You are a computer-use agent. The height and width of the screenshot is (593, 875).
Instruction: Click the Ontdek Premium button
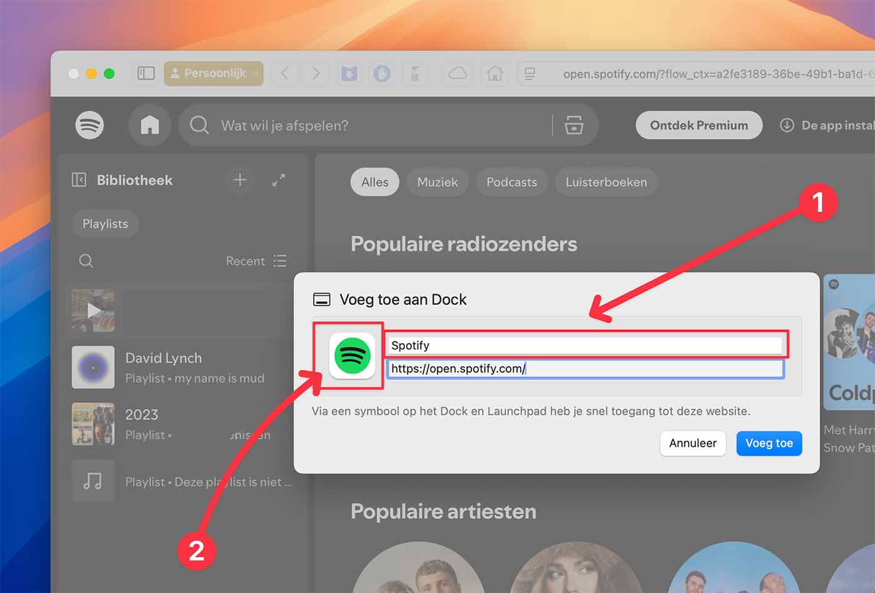tap(699, 125)
